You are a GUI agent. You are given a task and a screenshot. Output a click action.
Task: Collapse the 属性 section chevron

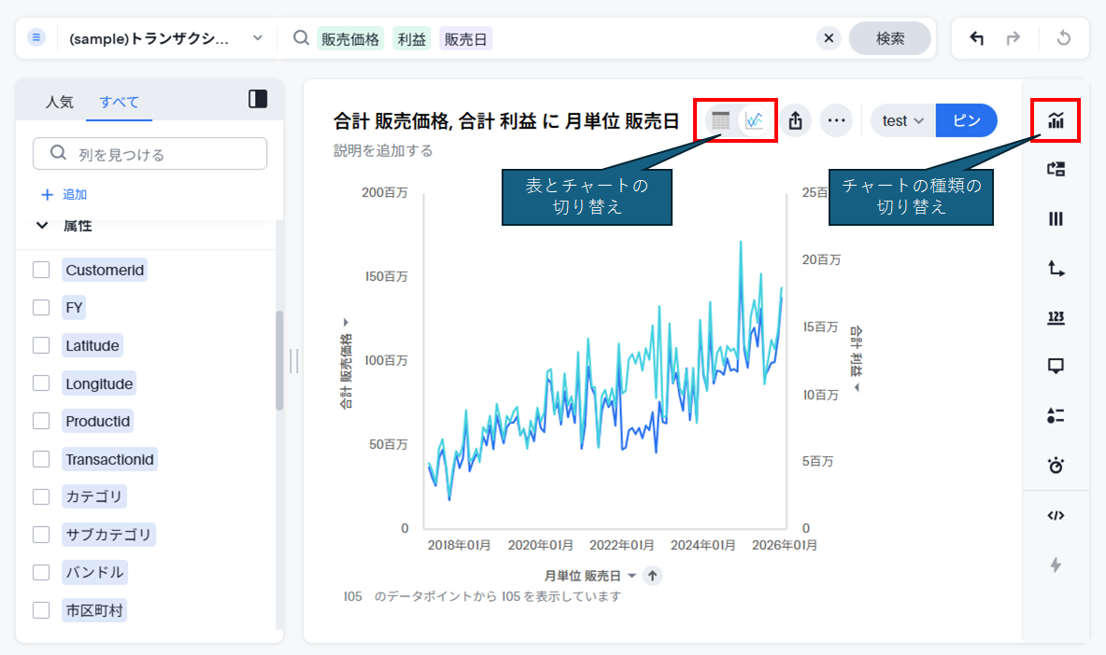[x=42, y=226]
